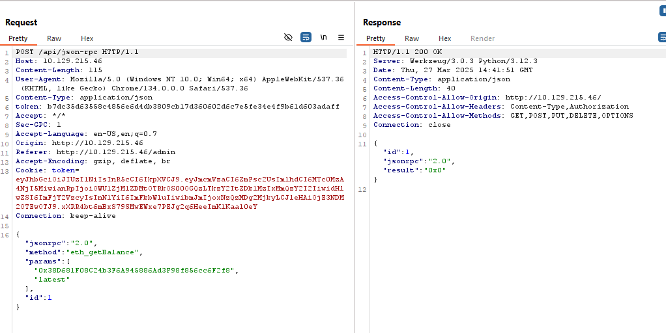This screenshot has width=666, height=333.
Task: Click the layout icon above Response panel
Action: (x=663, y=11)
